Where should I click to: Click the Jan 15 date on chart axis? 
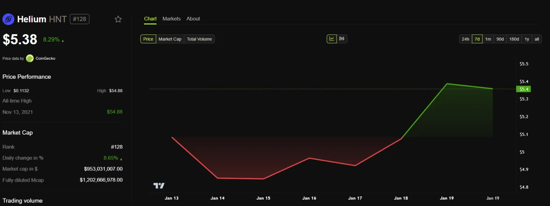(263, 198)
